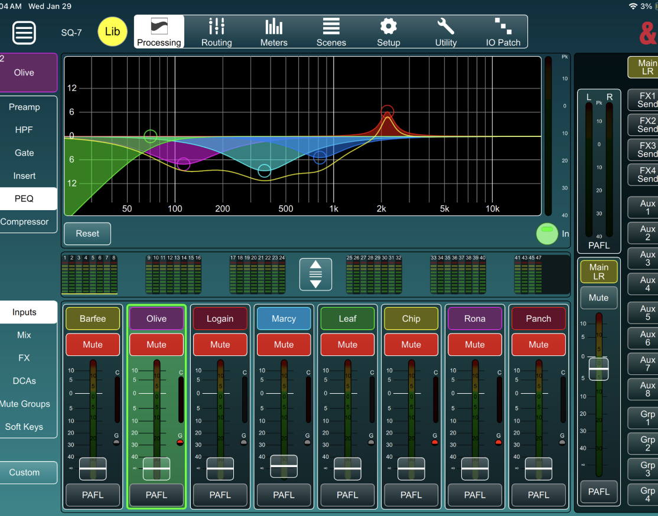Select channels 1-8 meter bank
658x516 pixels.
click(89, 275)
